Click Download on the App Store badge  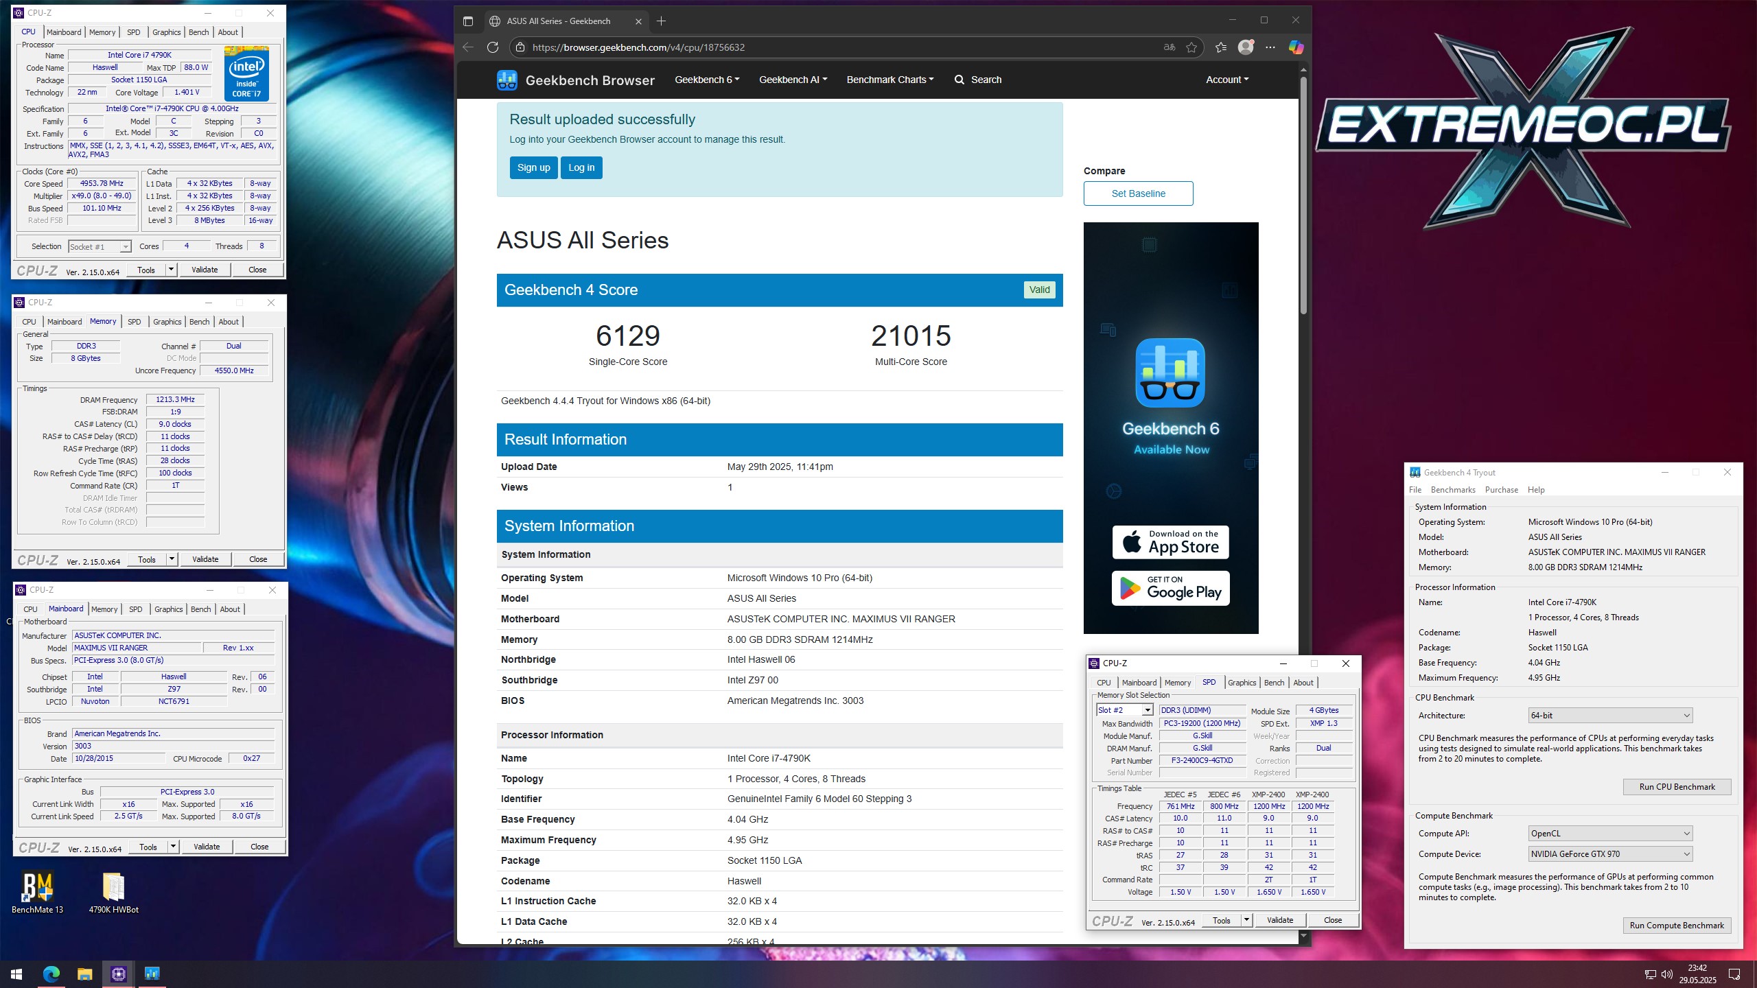1170,542
